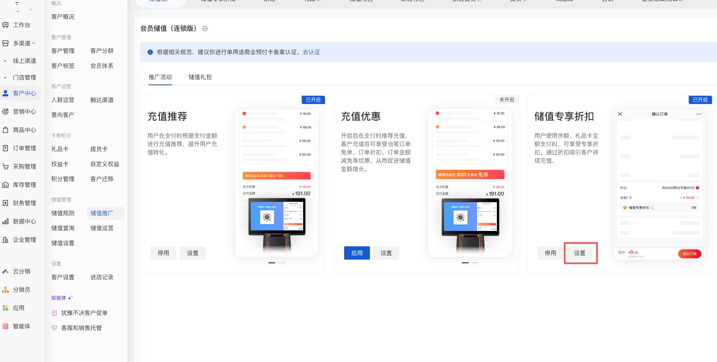Click the 多渠道 store icon in sidebar
The image size is (717, 362).
coord(5,43)
